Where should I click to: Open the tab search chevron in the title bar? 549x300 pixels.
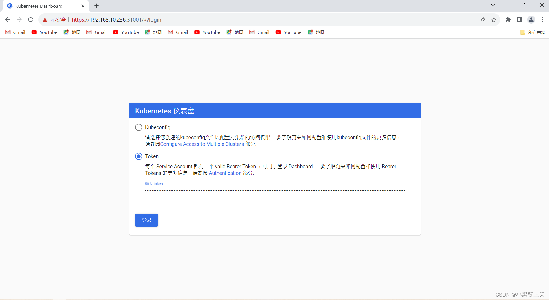pos(493,5)
